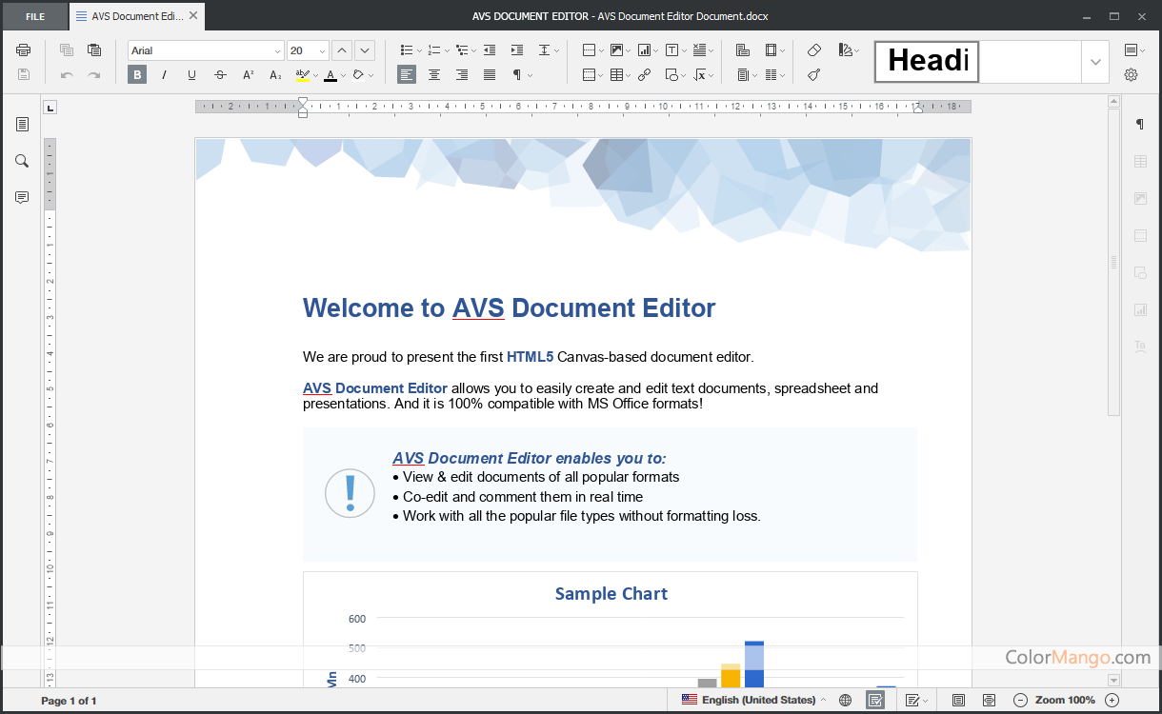Toggle bold formatting
The width and height of the screenshot is (1162, 714).
(x=137, y=74)
